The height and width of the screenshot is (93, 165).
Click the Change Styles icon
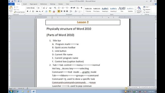pos(139,10)
